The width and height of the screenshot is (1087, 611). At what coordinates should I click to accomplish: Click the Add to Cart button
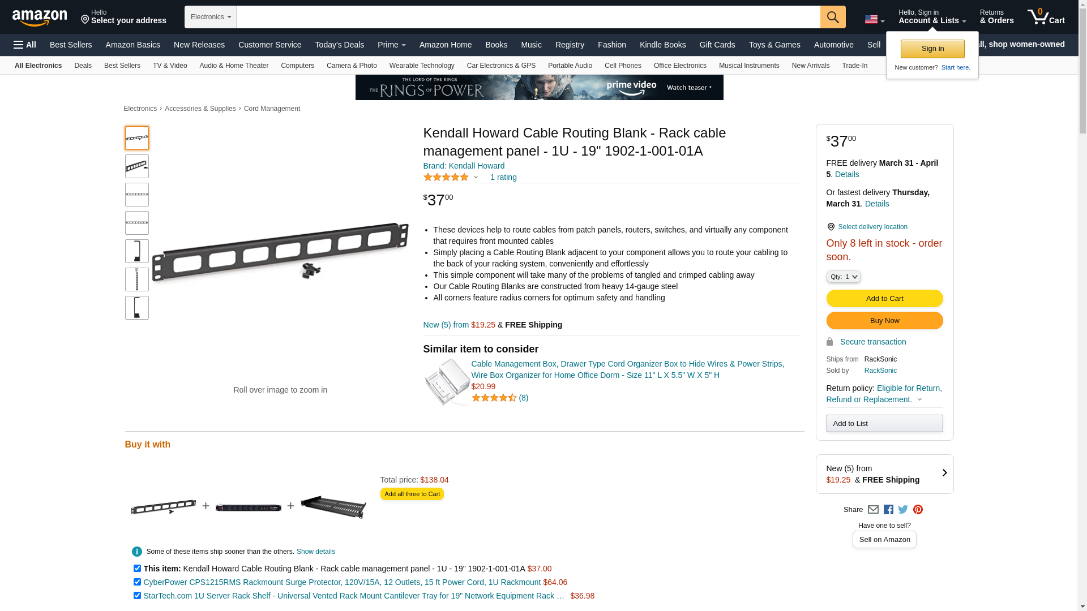[x=884, y=299]
